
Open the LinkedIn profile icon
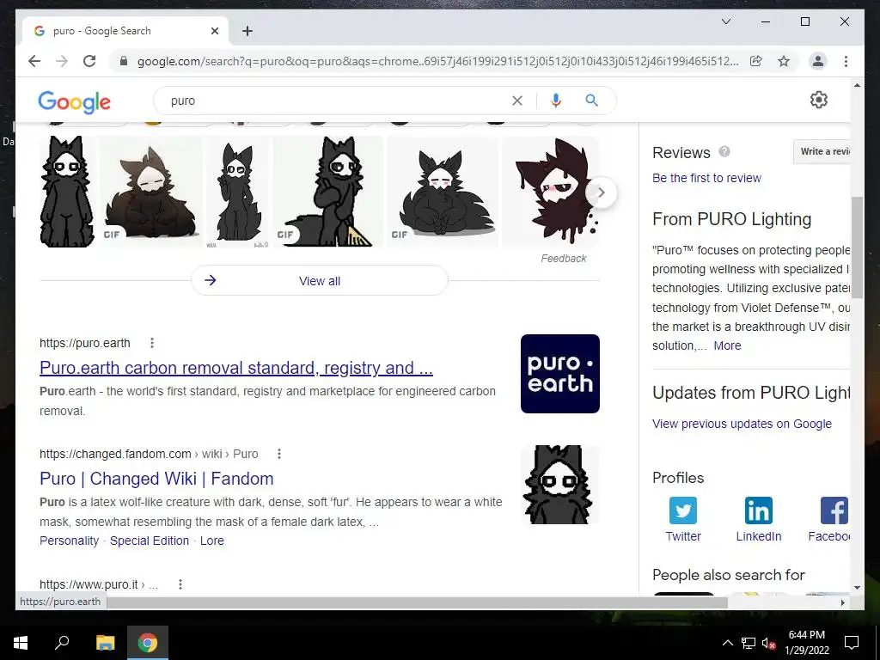(x=758, y=510)
